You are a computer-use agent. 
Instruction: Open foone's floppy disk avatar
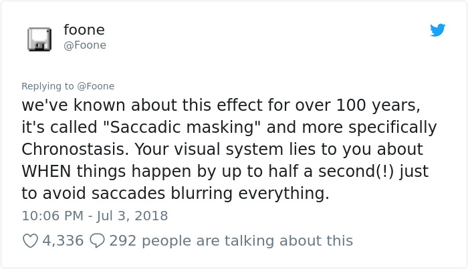point(39,39)
